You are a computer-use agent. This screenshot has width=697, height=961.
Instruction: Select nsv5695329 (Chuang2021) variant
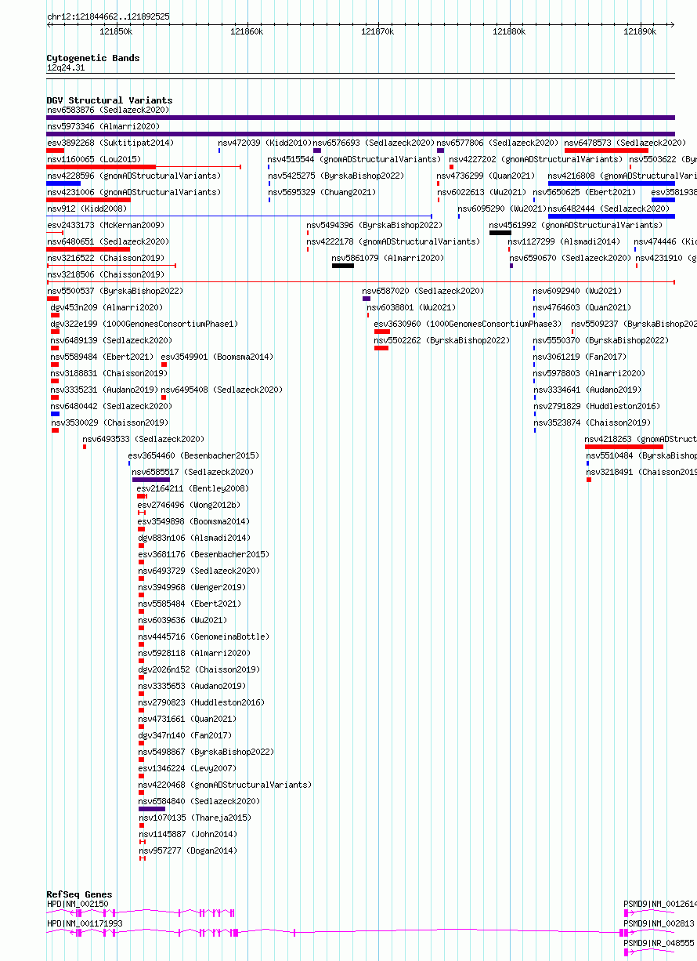(322, 192)
